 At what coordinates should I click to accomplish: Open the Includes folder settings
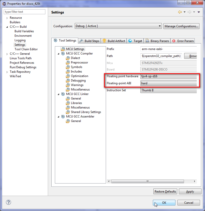click(76, 71)
